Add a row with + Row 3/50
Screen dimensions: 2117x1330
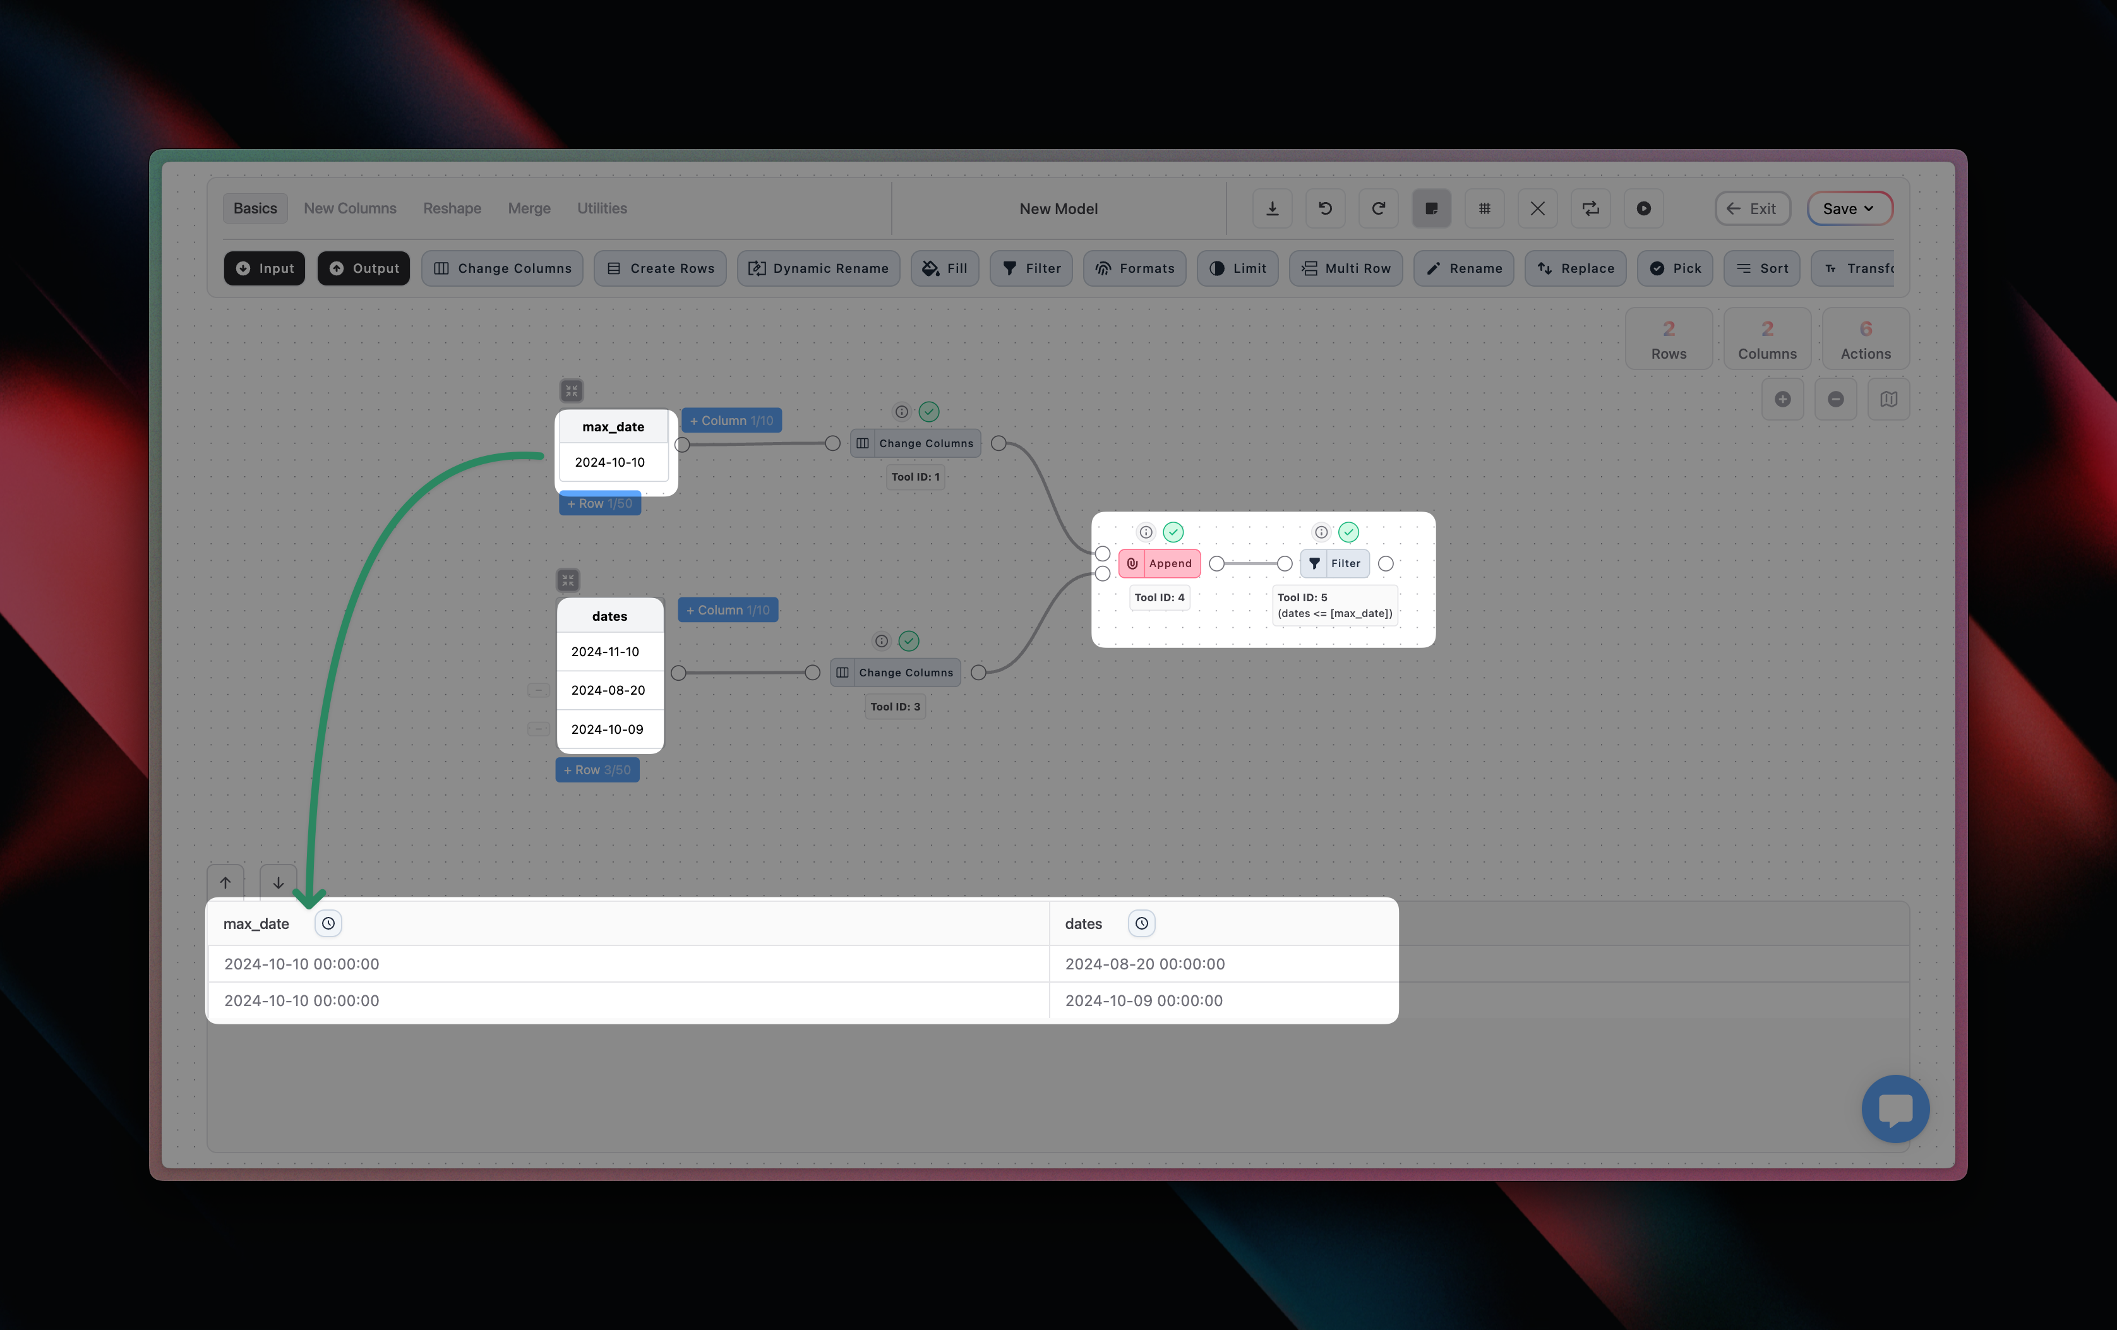[597, 770]
